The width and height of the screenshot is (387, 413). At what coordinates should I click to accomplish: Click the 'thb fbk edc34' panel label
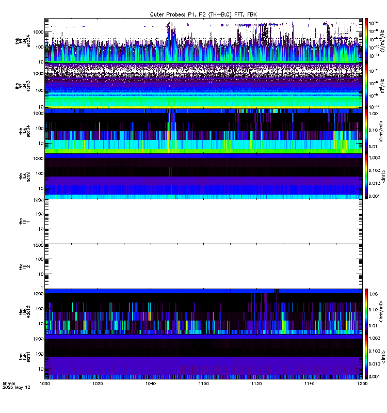(25, 131)
